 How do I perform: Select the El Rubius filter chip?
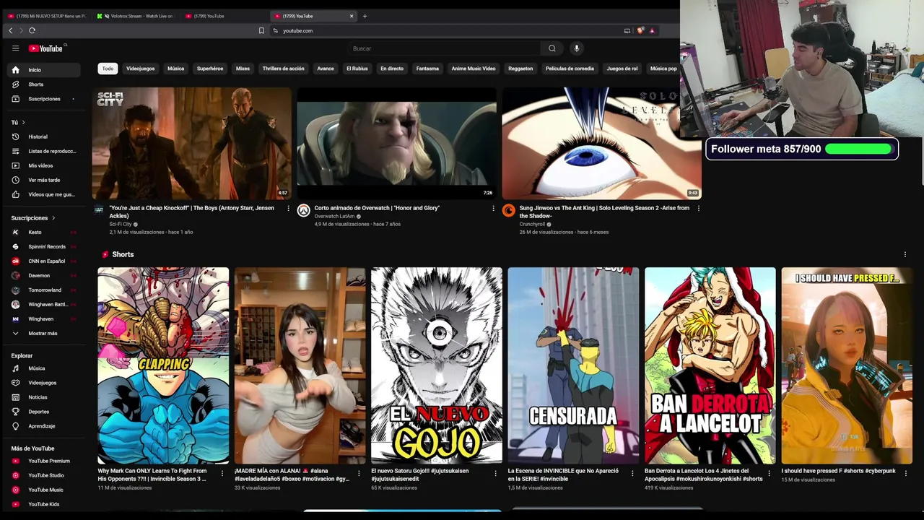(x=357, y=69)
